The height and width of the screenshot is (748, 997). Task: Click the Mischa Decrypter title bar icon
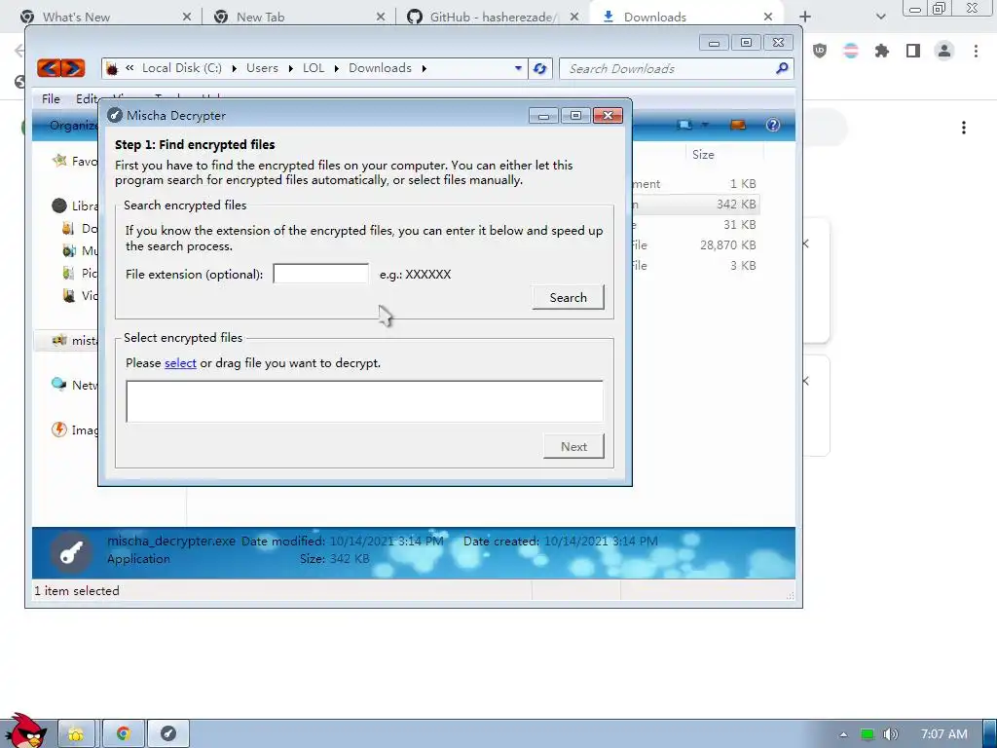(115, 115)
